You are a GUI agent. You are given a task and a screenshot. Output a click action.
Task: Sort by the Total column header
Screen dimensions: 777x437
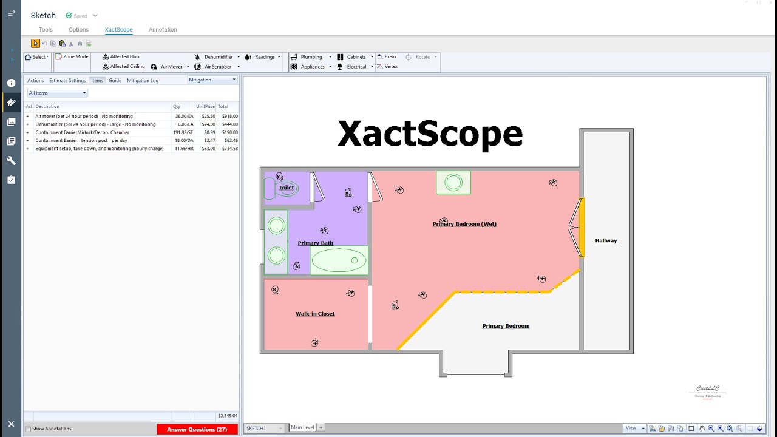227,106
